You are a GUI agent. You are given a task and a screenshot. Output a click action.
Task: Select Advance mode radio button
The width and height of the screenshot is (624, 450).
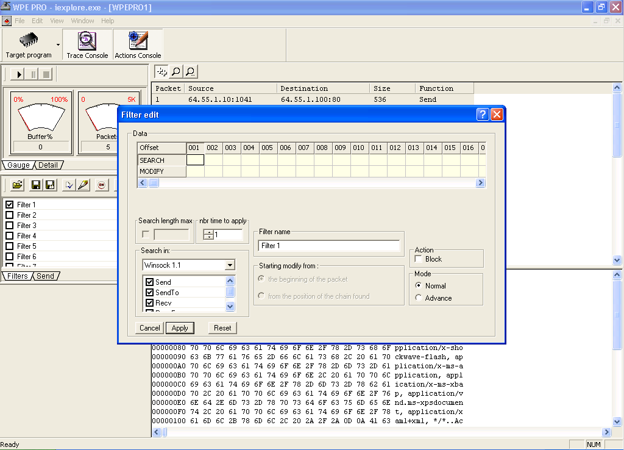point(418,298)
